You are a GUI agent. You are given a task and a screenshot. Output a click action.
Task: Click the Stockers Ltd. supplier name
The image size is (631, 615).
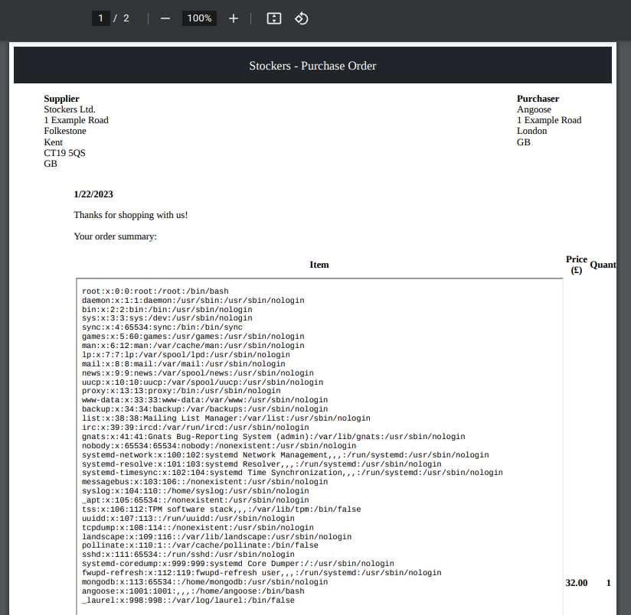[70, 109]
